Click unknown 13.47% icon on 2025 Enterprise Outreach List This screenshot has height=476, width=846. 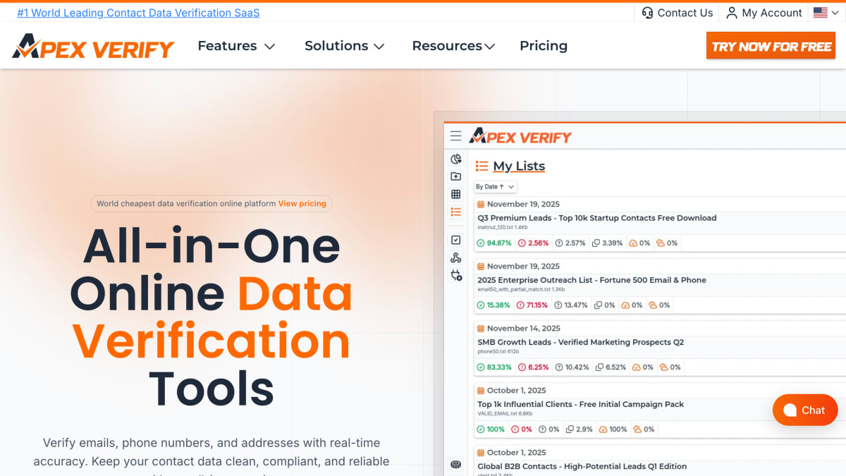click(x=558, y=305)
